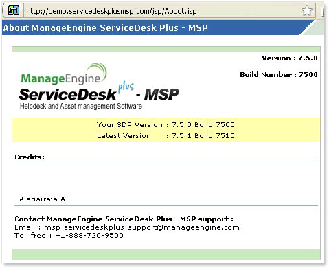Image resolution: width=329 pixels, height=268 pixels.
Task: Select the About.jsp URL in address field
Action: click(x=111, y=11)
